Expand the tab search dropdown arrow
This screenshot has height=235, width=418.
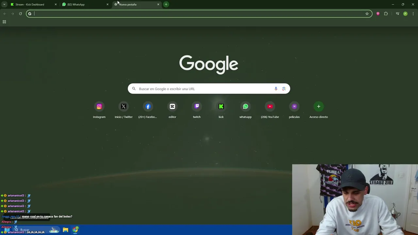tap(4, 5)
